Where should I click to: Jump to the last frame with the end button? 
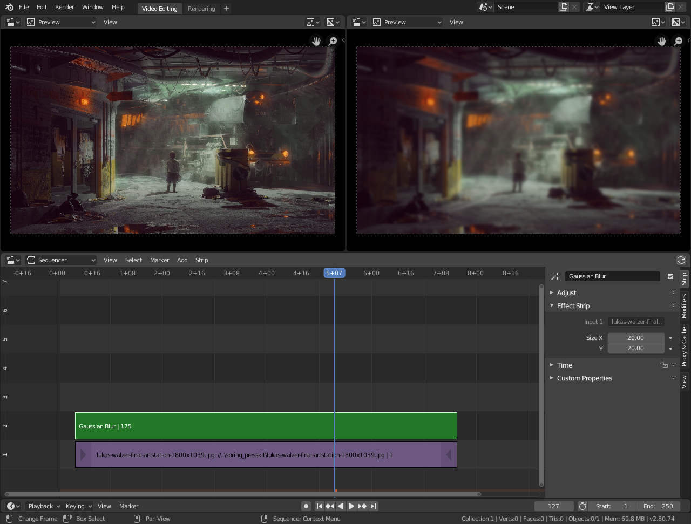point(372,506)
